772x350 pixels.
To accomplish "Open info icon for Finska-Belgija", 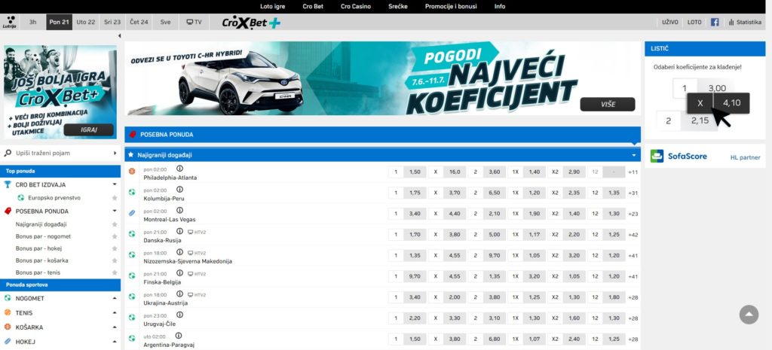I will [x=179, y=273].
